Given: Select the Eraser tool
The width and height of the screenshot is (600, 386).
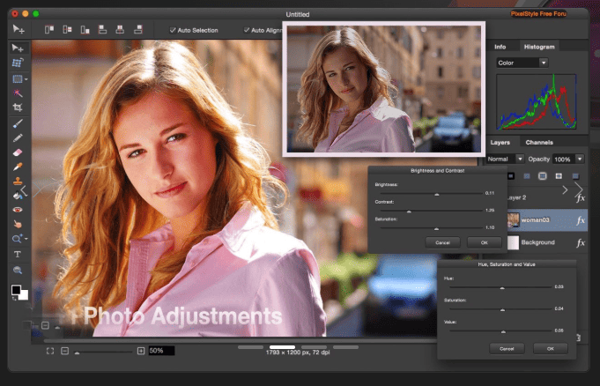Looking at the screenshot, I should [x=18, y=152].
